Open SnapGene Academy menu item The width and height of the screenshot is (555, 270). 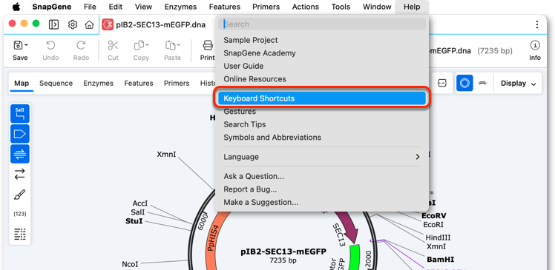[x=322, y=53]
